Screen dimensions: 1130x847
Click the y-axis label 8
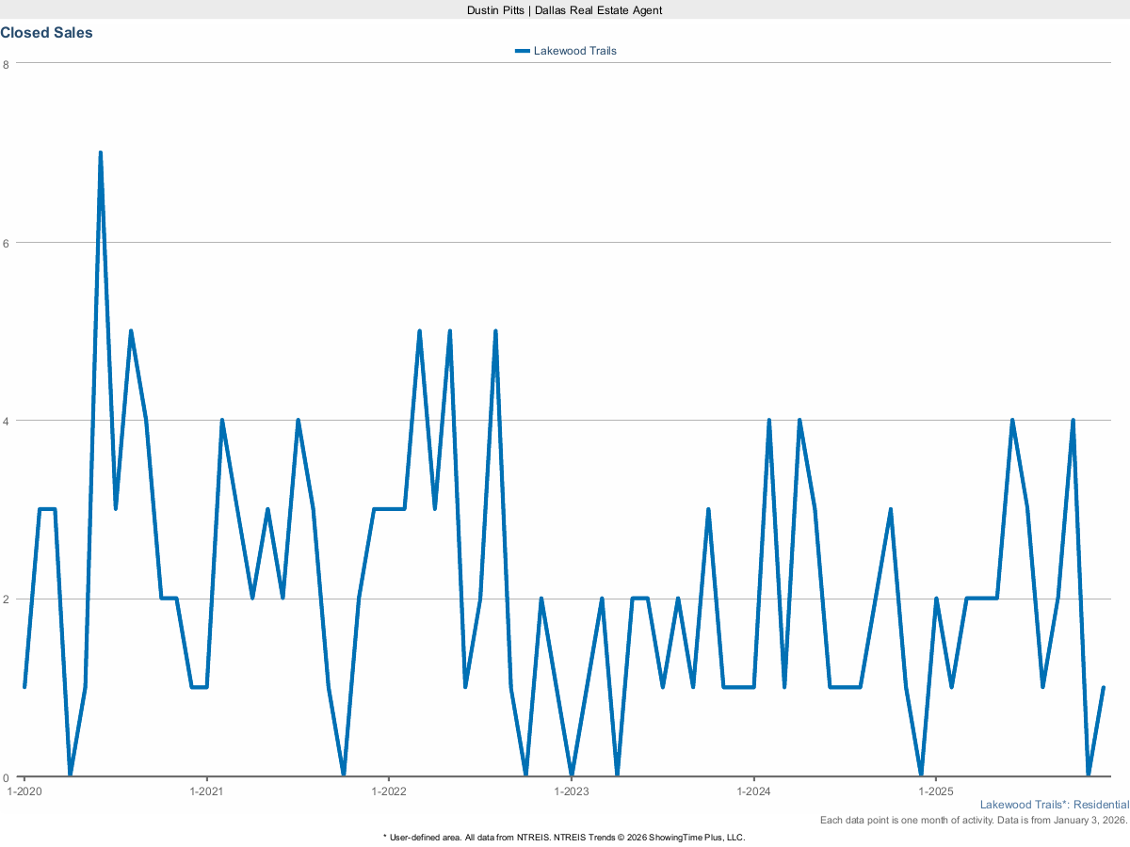(7, 64)
